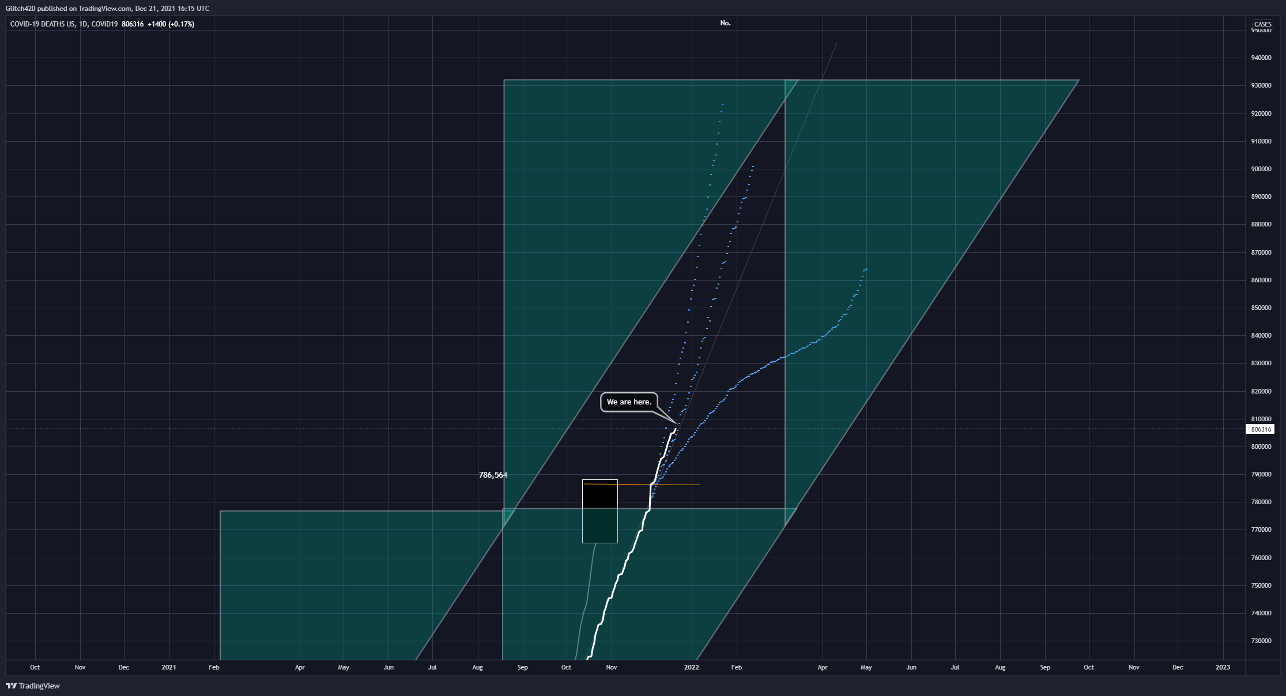Click the 'CASES' scale label
The image size is (1286, 696).
(1262, 24)
